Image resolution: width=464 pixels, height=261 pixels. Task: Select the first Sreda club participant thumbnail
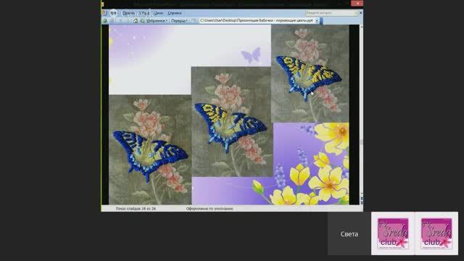click(x=393, y=233)
